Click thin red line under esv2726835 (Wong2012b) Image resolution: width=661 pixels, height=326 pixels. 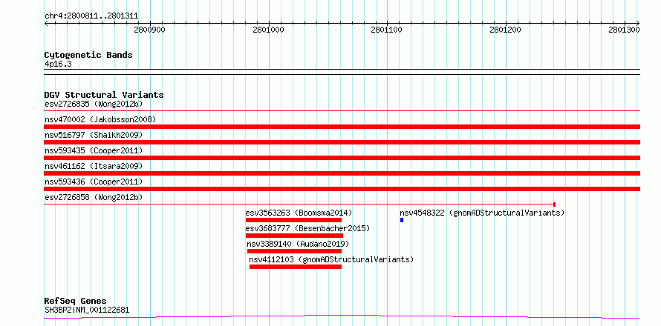click(x=342, y=111)
